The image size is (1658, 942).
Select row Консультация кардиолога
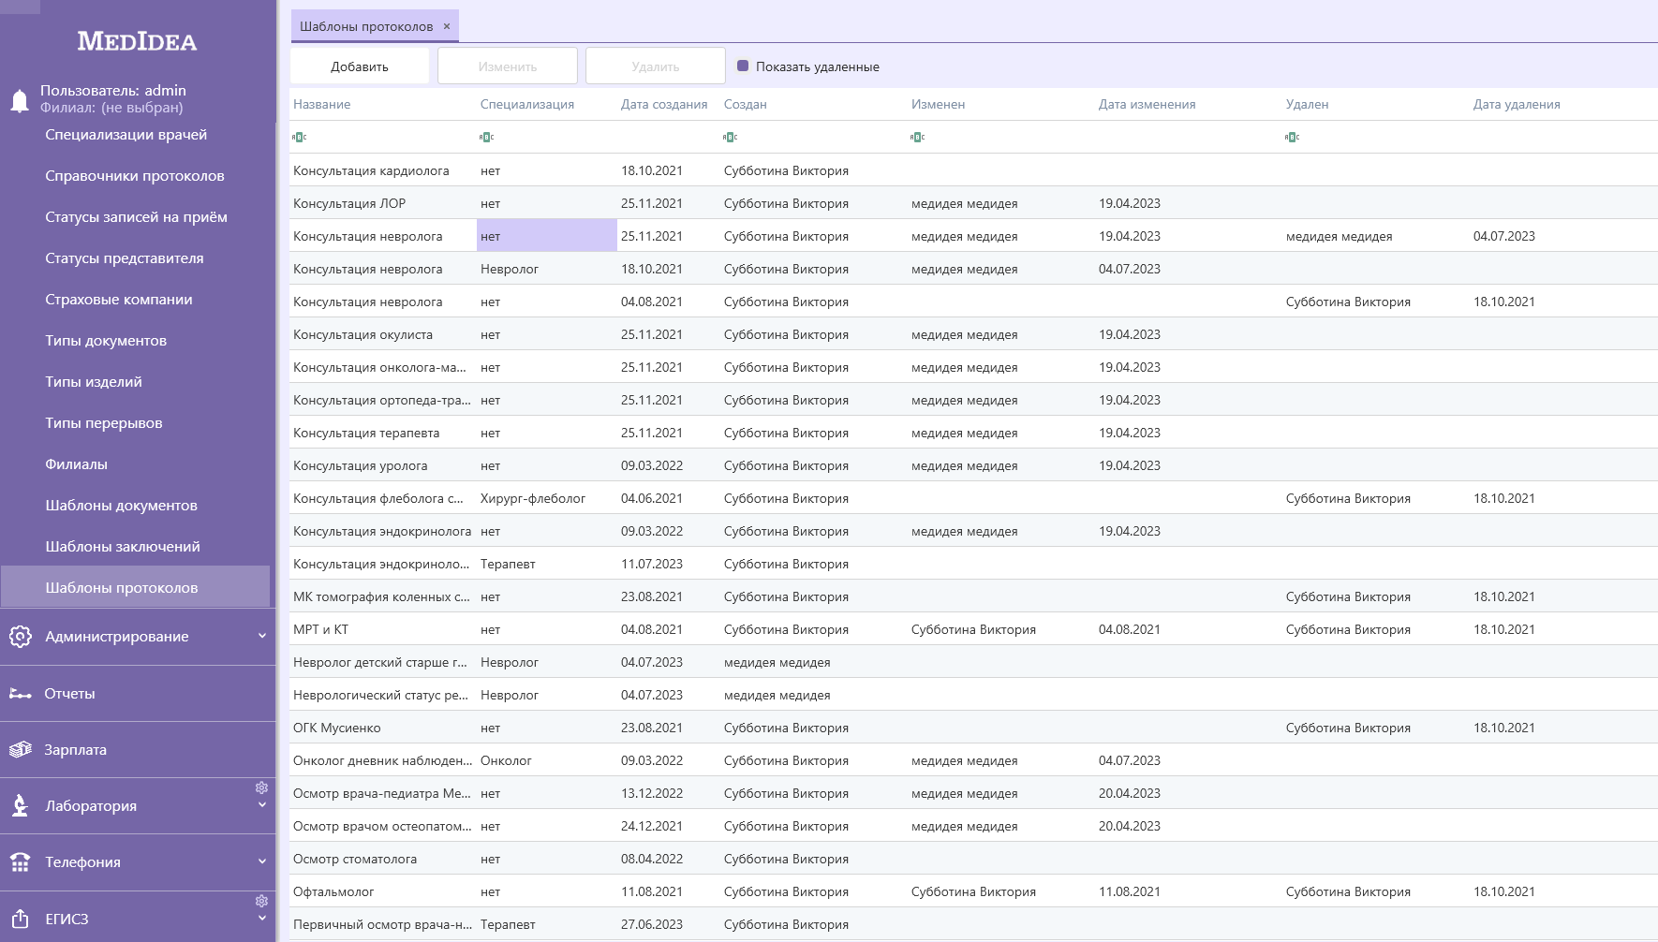point(974,170)
